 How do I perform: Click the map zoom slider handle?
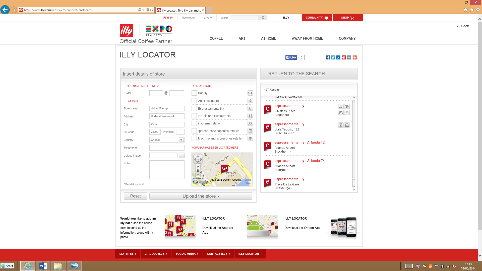point(198,171)
